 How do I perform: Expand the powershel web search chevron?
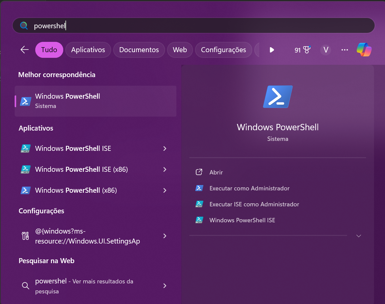click(x=165, y=286)
